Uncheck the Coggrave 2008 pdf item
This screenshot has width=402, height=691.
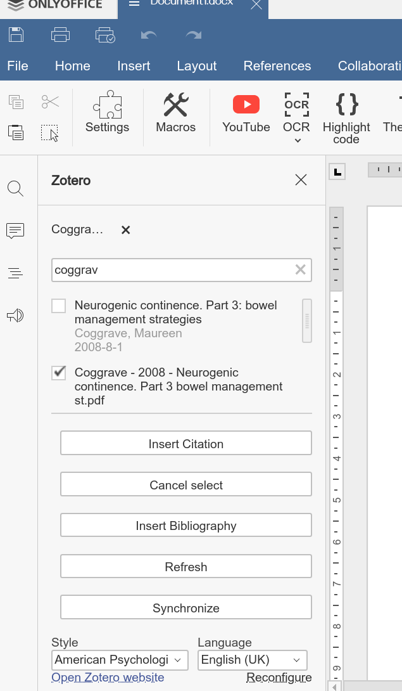click(x=59, y=373)
